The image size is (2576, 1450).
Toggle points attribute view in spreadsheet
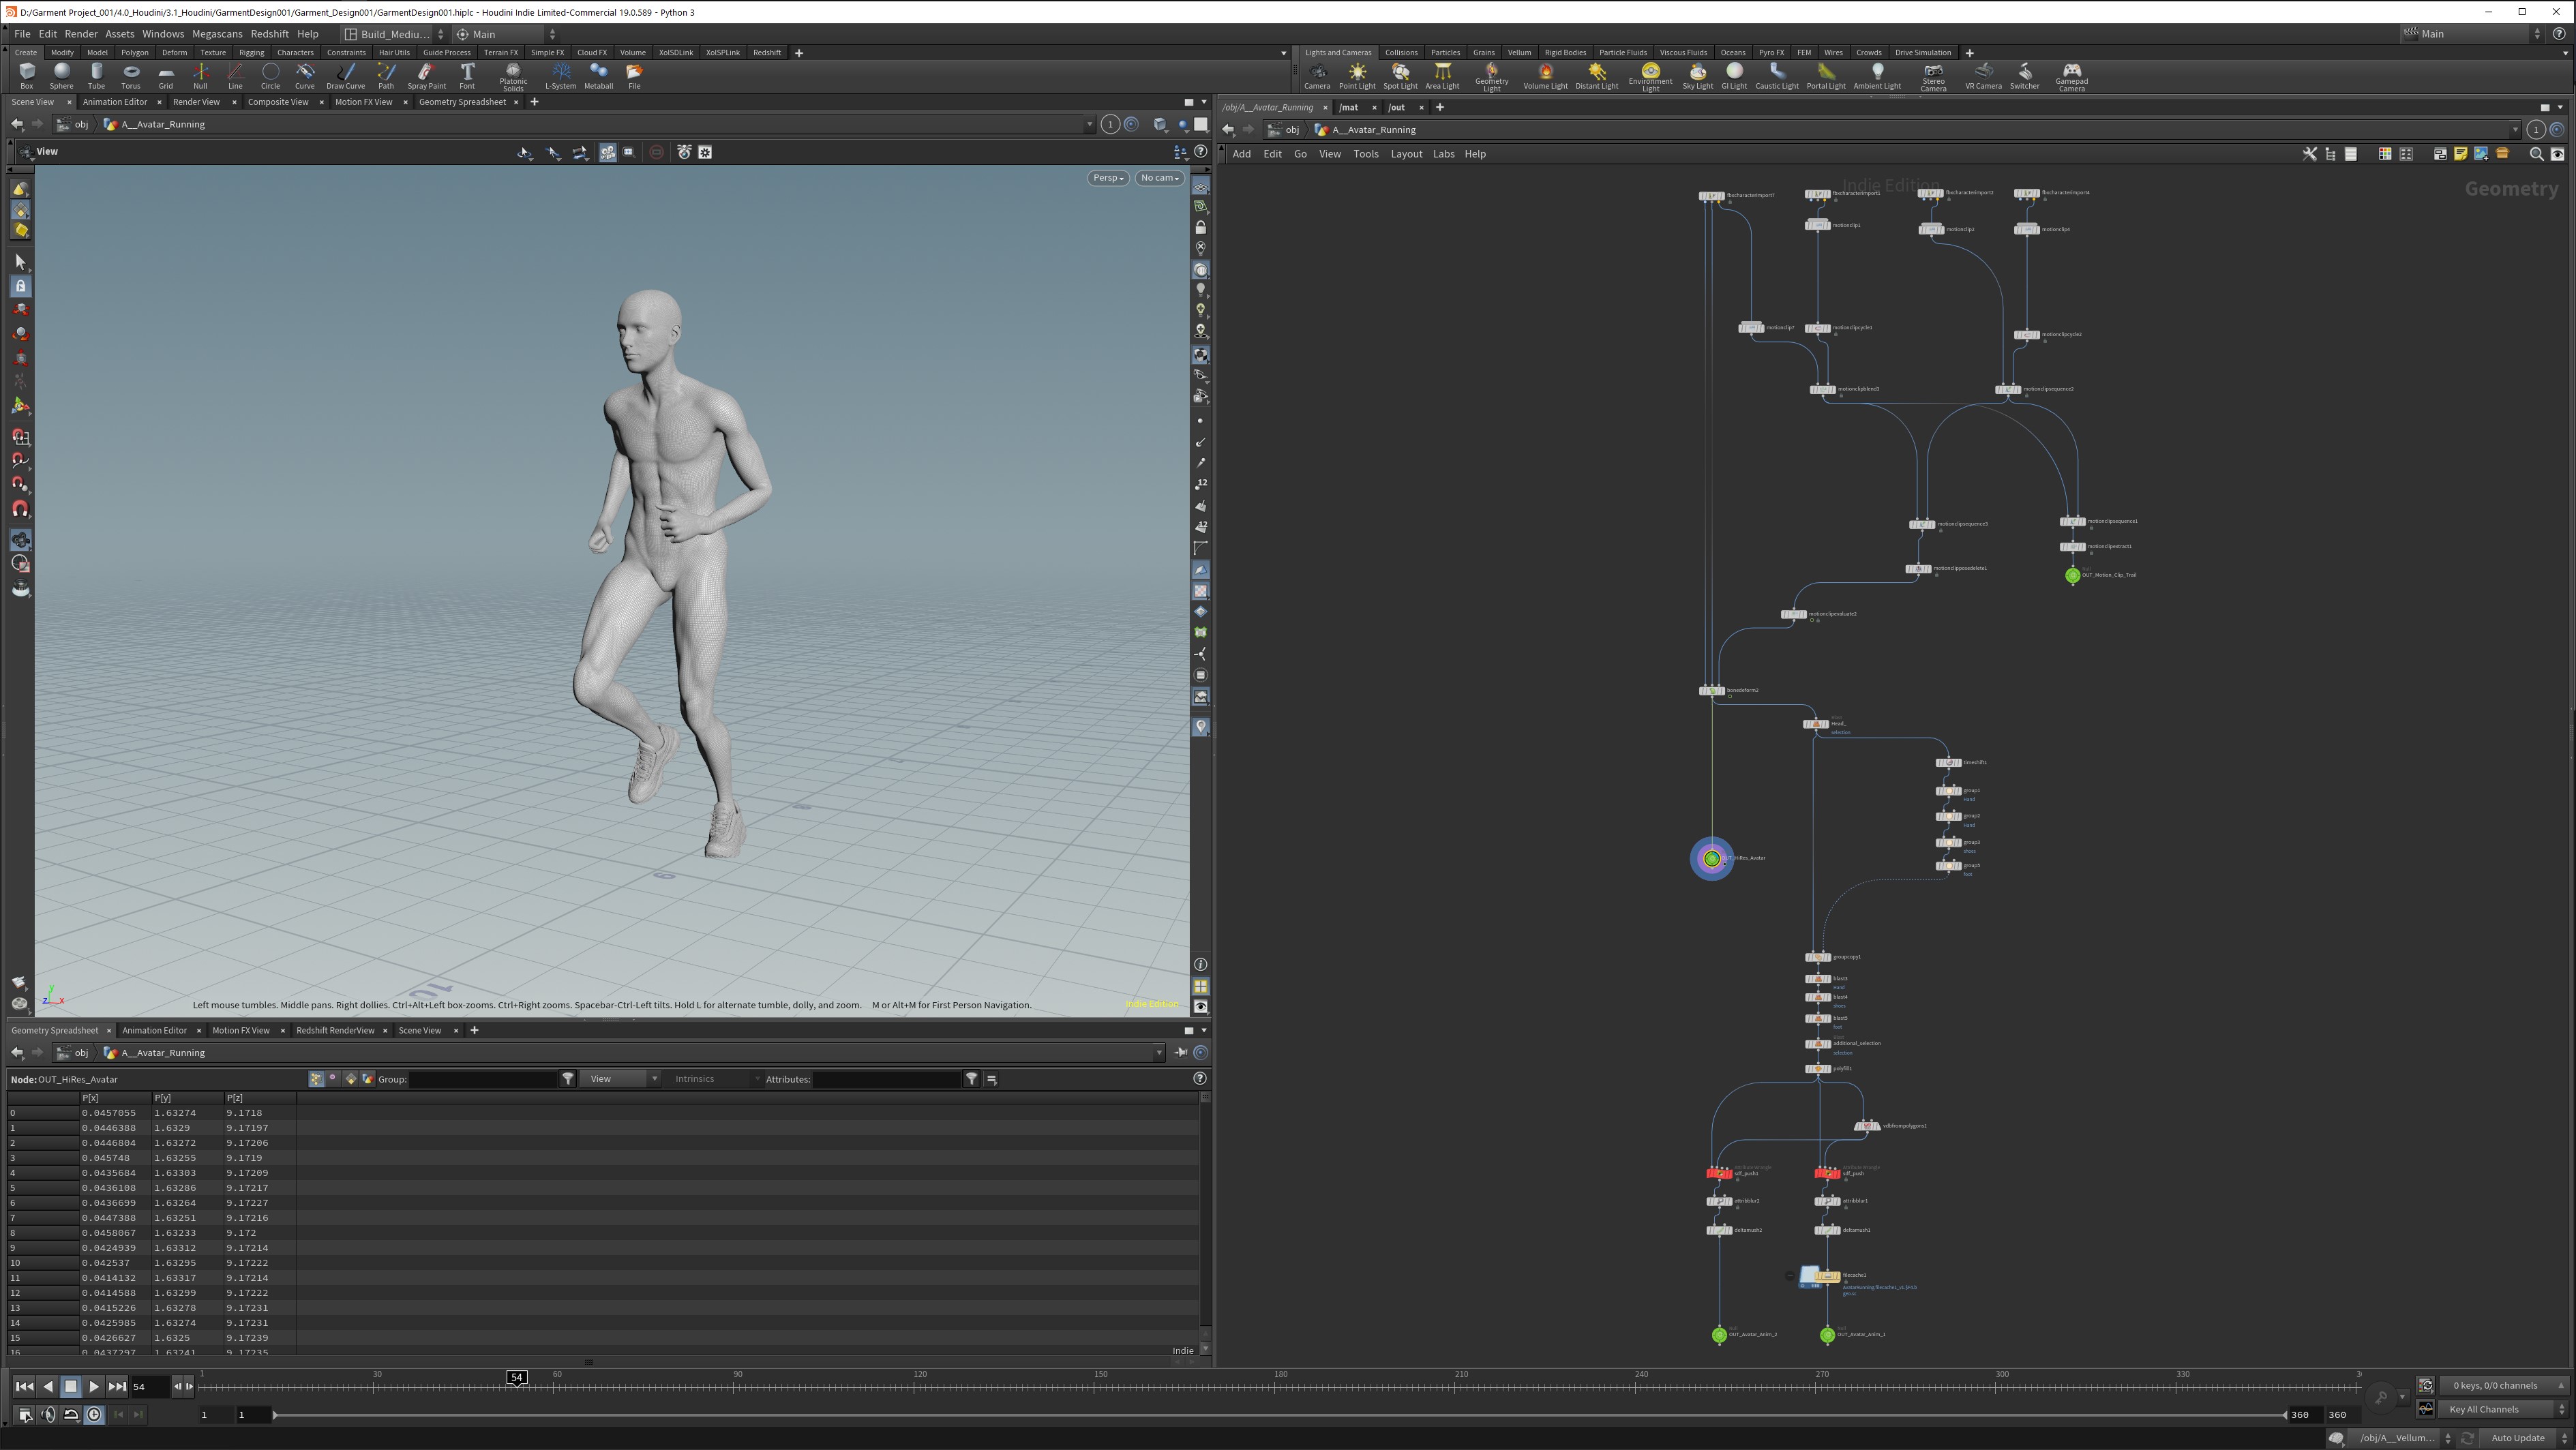click(x=316, y=1079)
